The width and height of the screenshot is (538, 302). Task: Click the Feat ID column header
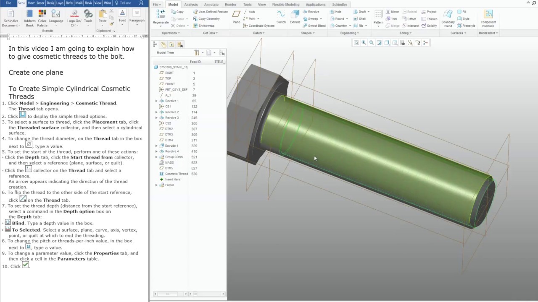click(195, 62)
